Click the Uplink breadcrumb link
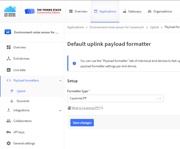The image size is (180, 149). point(155,27)
